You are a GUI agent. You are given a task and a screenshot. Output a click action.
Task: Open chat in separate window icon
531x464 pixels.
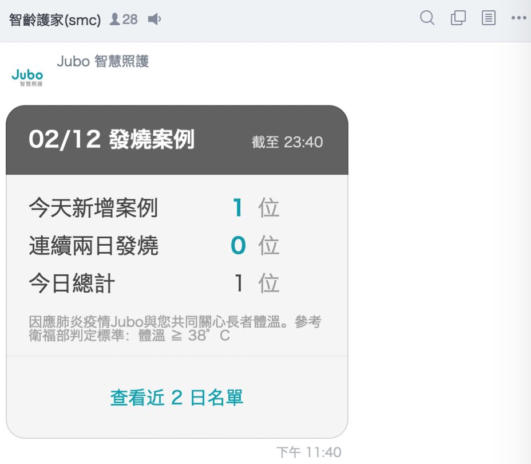458,18
